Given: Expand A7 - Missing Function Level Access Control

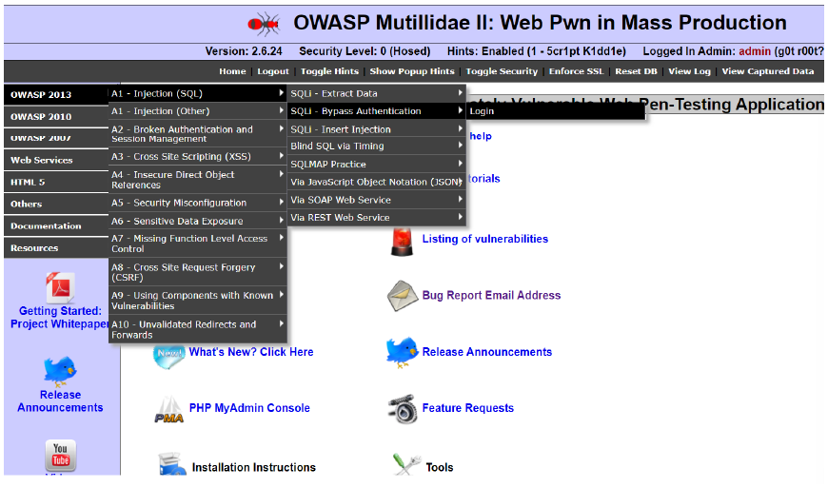Looking at the screenshot, I should tap(198, 244).
